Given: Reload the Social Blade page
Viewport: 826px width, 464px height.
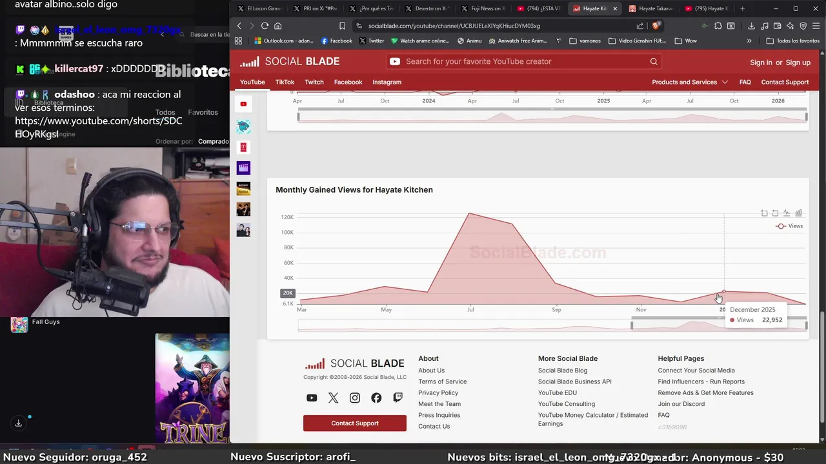Looking at the screenshot, I should (x=265, y=26).
